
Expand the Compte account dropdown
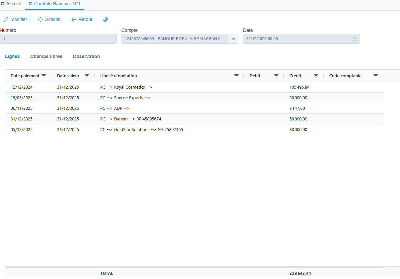[233, 38]
